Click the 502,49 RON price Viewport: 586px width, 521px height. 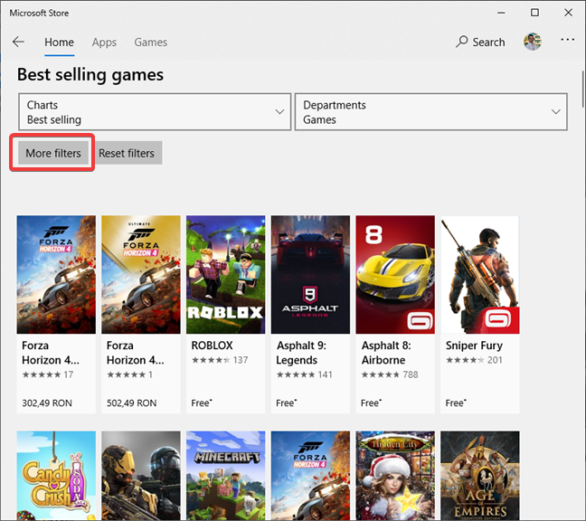click(131, 403)
